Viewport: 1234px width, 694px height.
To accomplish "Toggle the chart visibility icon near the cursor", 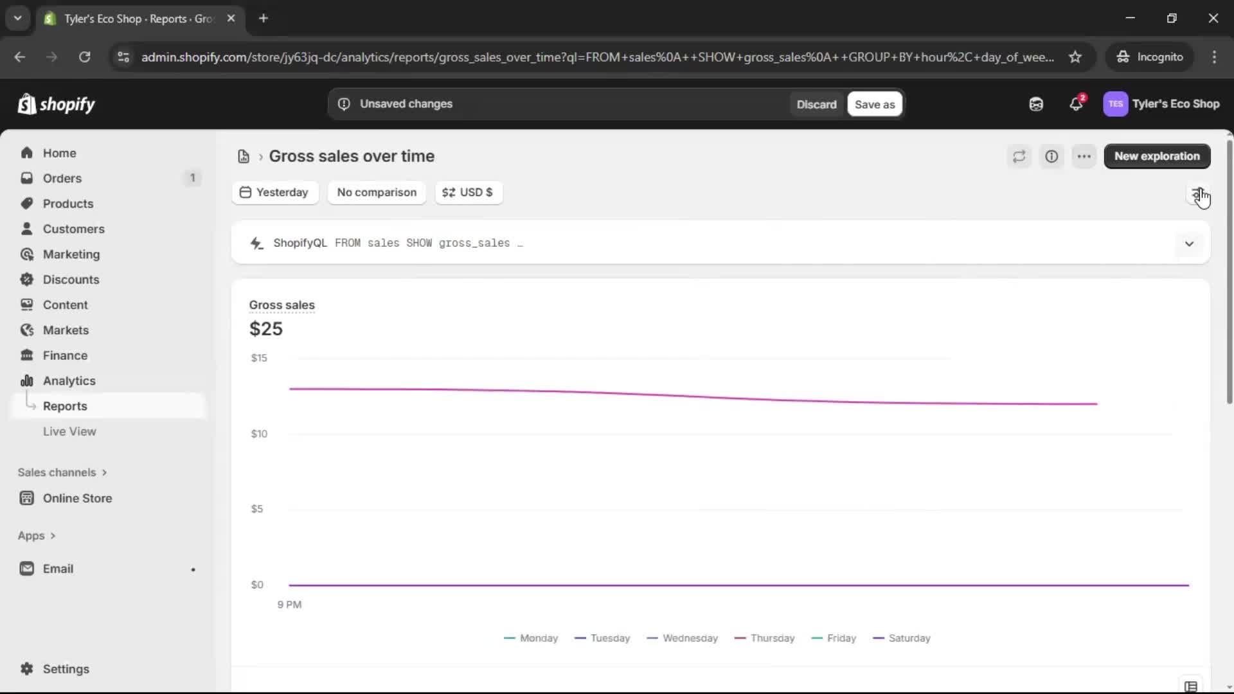I will [x=1195, y=195].
